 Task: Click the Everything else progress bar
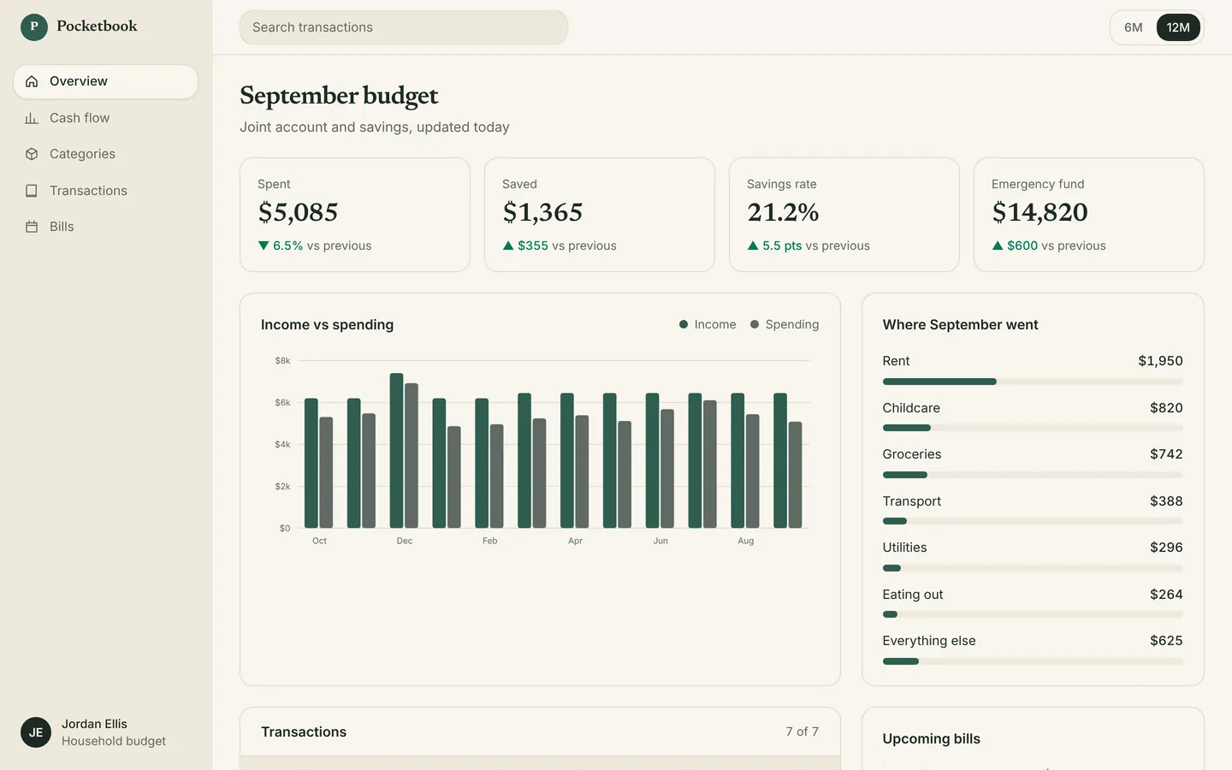coord(1033,661)
